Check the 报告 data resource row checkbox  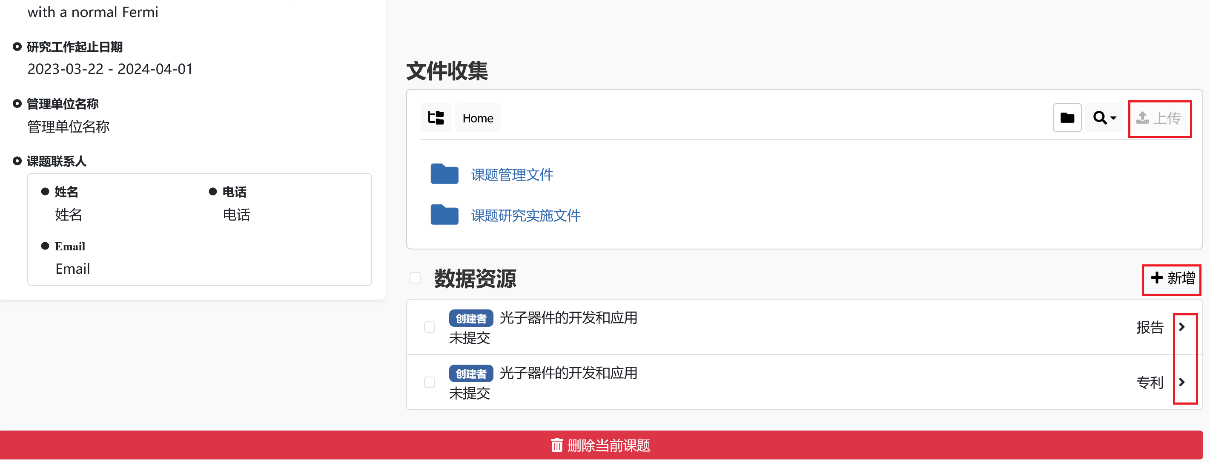[429, 327]
